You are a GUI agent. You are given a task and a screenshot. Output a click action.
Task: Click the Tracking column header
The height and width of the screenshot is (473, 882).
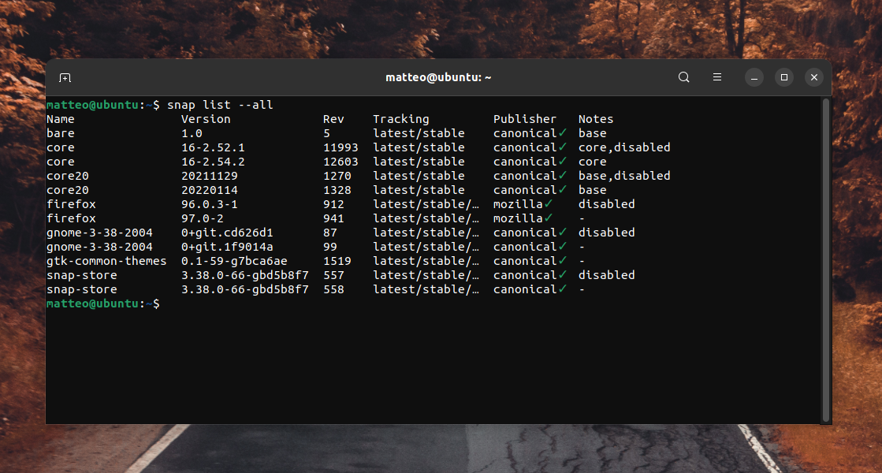pos(401,119)
